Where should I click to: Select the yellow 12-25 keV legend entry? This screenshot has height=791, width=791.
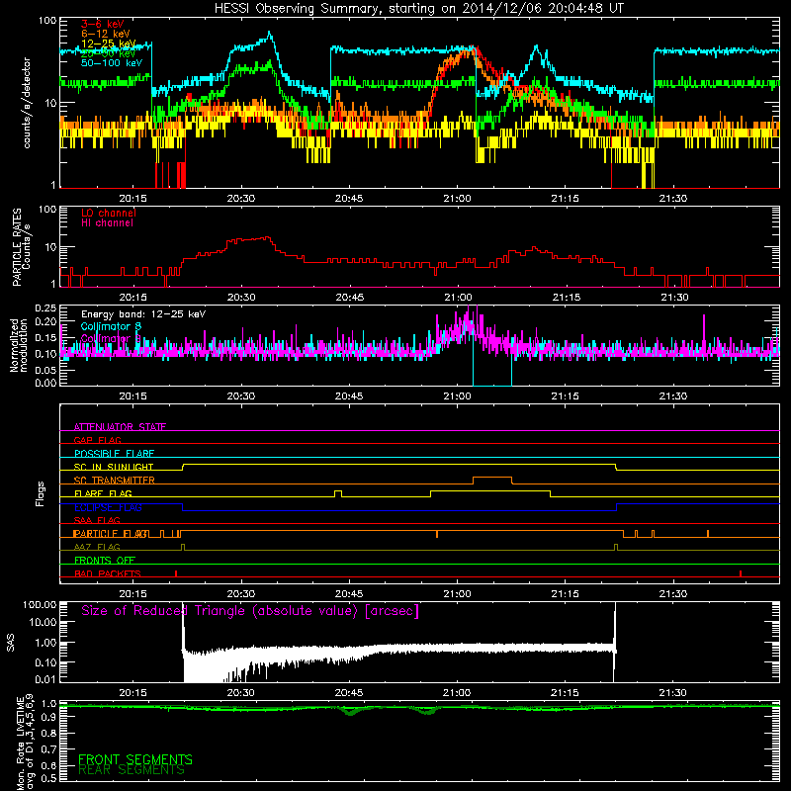tap(109, 44)
